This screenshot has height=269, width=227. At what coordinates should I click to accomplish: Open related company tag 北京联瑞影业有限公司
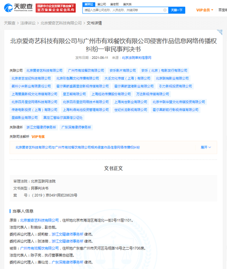(172, 78)
